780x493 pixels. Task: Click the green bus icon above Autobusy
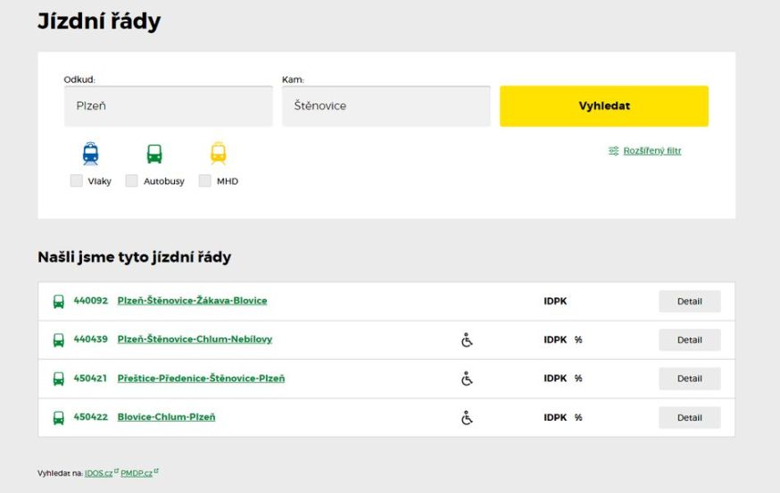[x=154, y=154]
